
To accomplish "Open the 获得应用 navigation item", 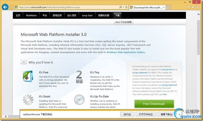I will click(57, 15).
